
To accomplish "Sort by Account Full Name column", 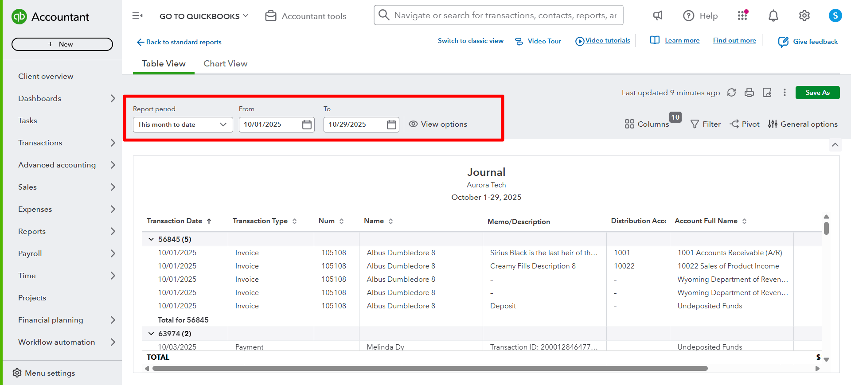I will 710,221.
